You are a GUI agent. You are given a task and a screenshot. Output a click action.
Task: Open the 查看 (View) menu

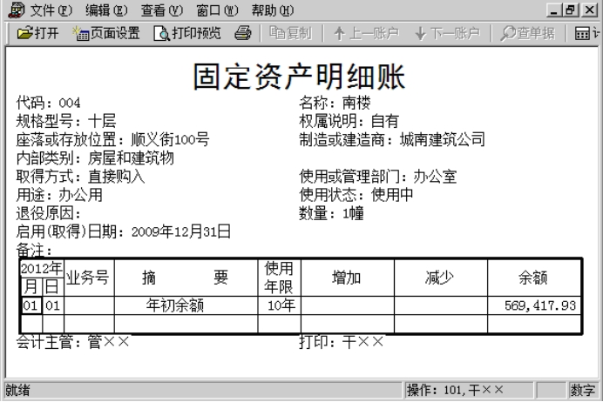[x=162, y=10]
